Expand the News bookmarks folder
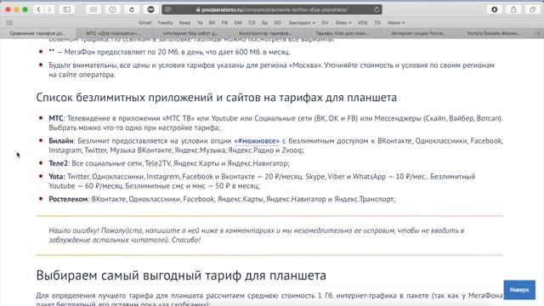This screenshot has height=306, width=544. 396,23
